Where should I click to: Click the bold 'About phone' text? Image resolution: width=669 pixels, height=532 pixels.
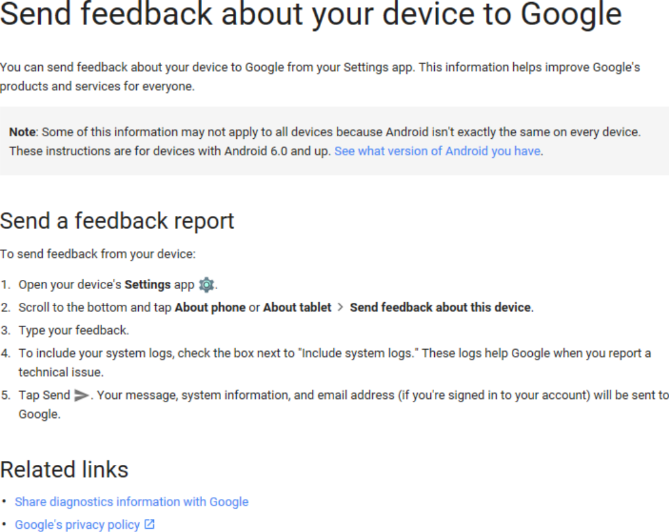210,307
